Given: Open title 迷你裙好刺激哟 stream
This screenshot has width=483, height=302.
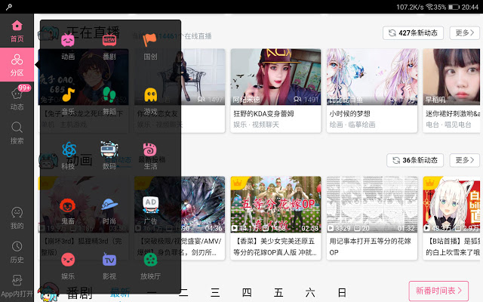Looking at the screenshot, I should pos(453,114).
